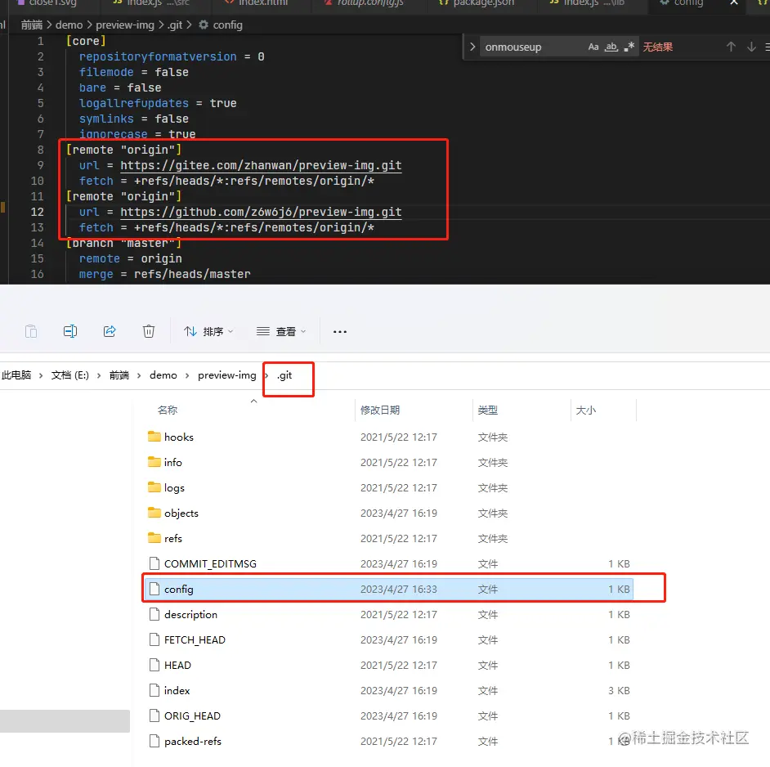Select the refs folder icon
The height and width of the screenshot is (767, 770).
pyautogui.click(x=154, y=538)
